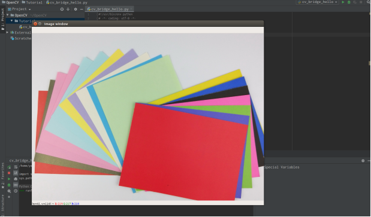Collapse the OpenCV root folder in the tree
The image size is (371, 217).
click(x=8, y=15)
